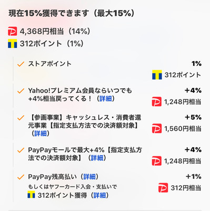Click PayPay icon in PayPayモール row
210x211 pixels.
coord(157,161)
